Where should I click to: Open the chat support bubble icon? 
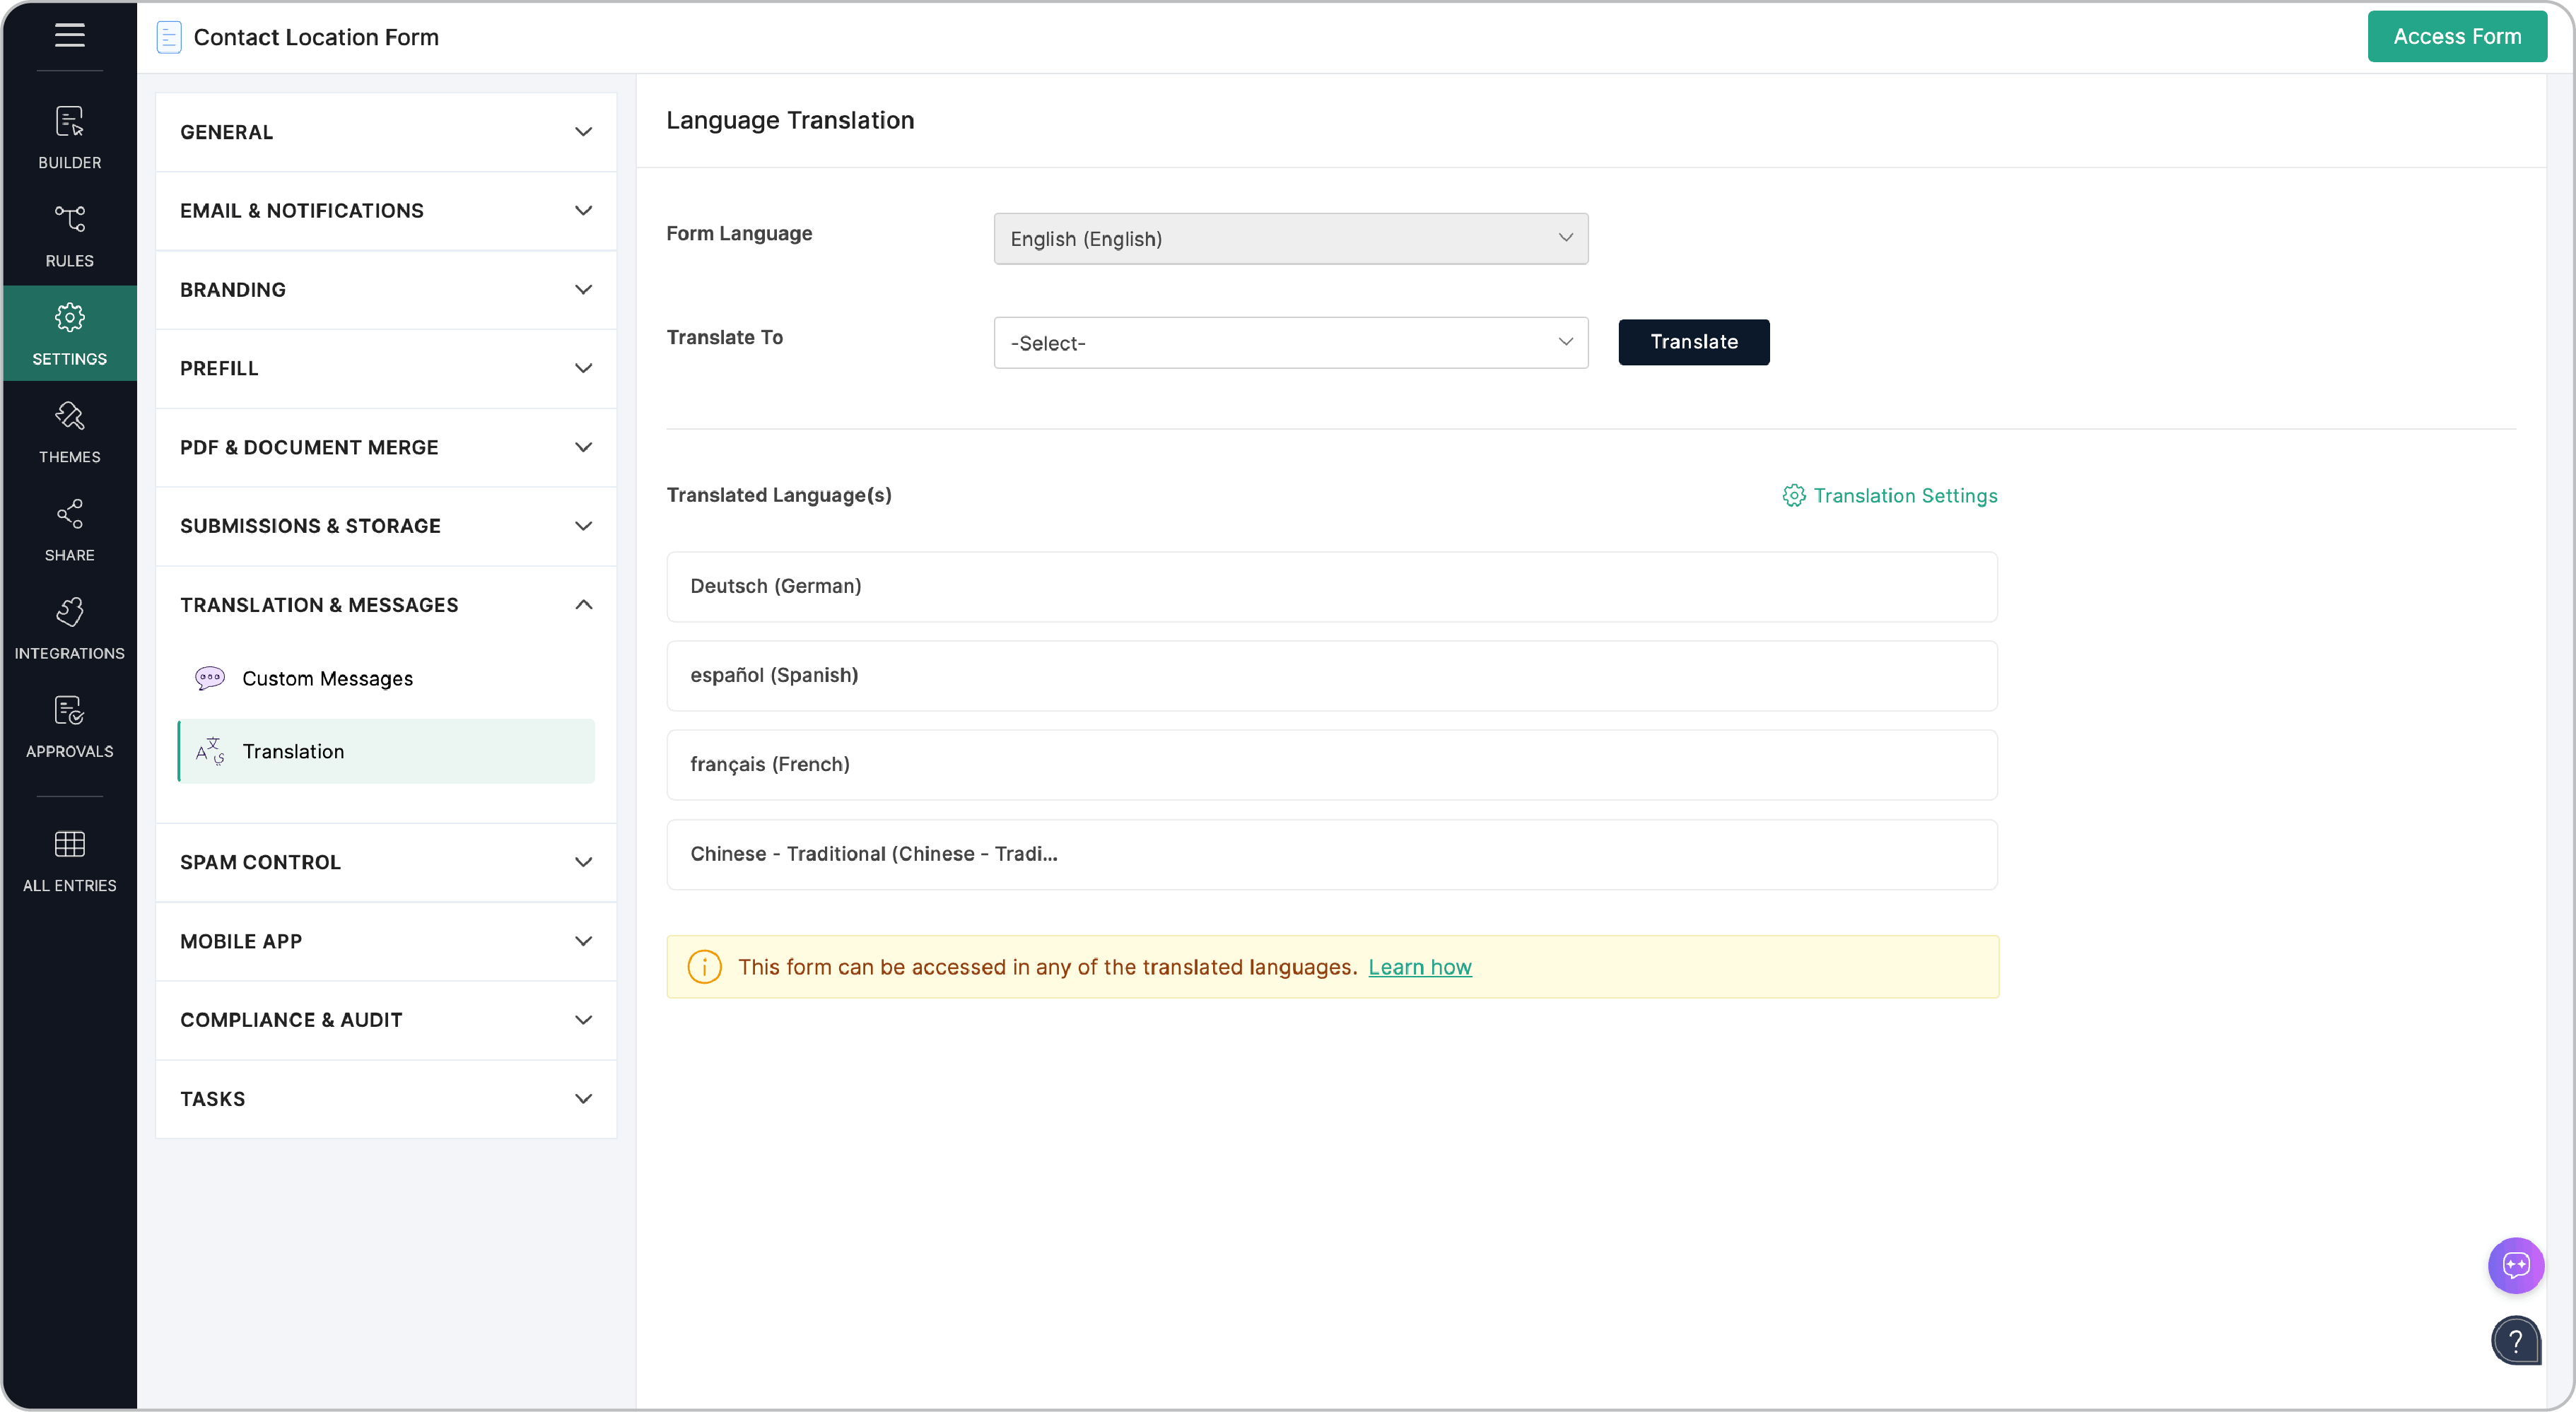click(x=2517, y=1265)
